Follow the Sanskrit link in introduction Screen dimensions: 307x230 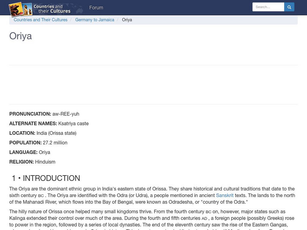click(224, 195)
